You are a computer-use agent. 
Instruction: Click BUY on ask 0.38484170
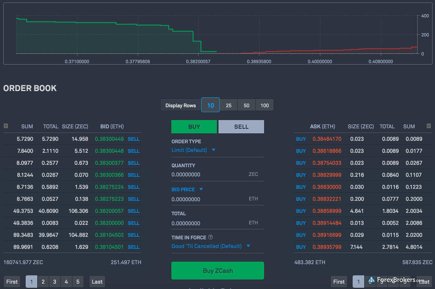(x=301, y=139)
